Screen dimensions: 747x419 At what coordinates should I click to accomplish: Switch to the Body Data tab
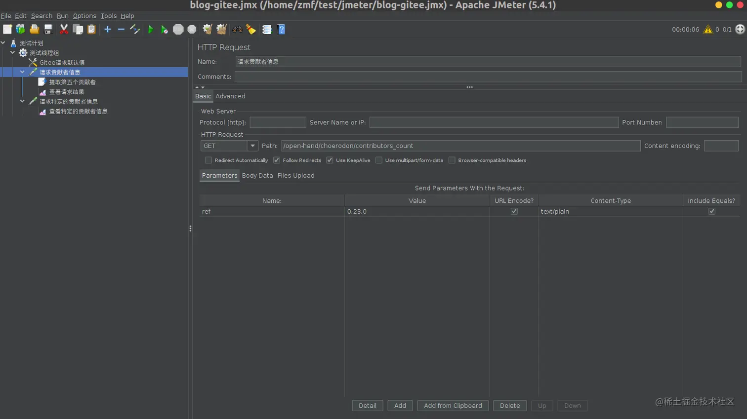257,176
